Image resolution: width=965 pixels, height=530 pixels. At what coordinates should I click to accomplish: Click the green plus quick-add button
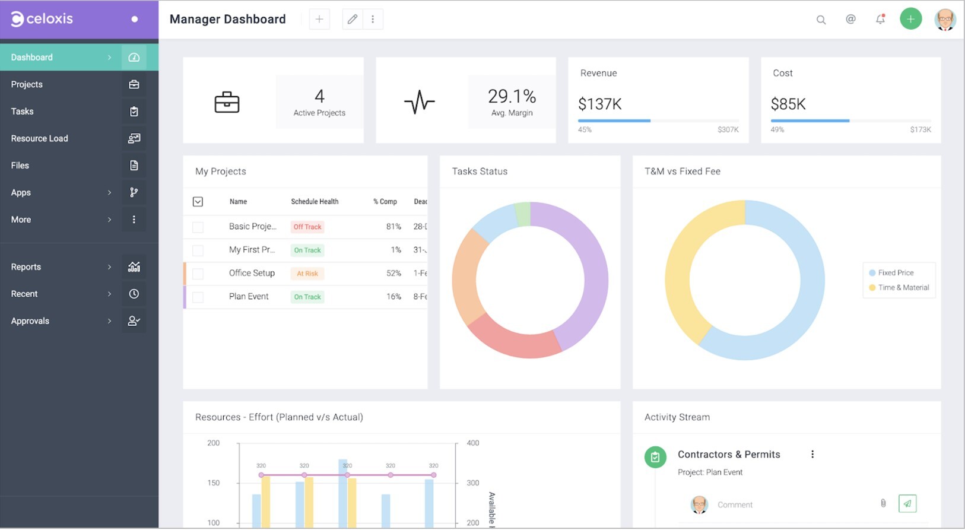click(910, 19)
